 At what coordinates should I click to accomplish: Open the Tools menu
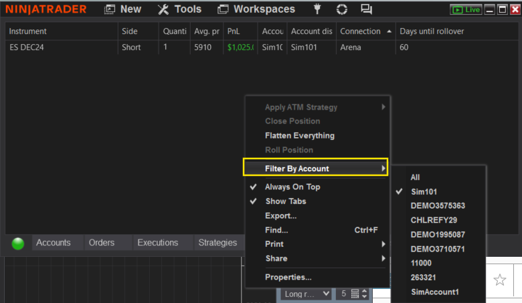179,9
